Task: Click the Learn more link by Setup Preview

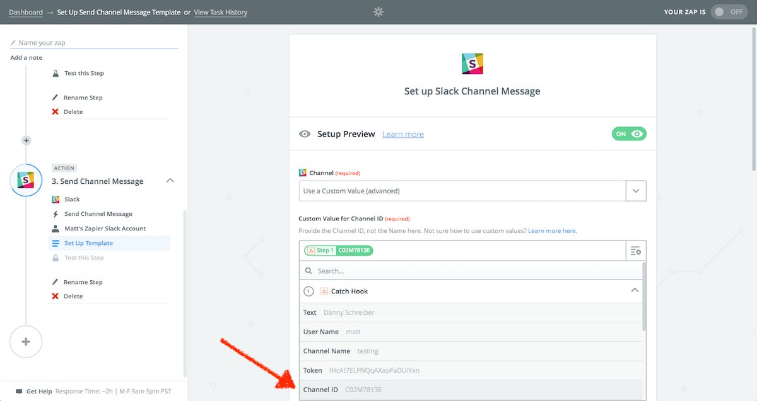Action: (402, 134)
